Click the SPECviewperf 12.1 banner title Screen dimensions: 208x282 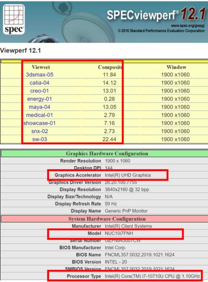click(156, 14)
